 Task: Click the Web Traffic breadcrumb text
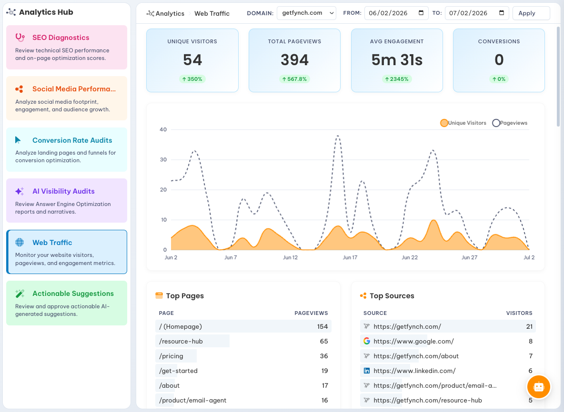[x=212, y=13]
